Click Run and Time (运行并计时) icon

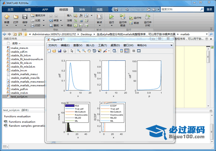[147, 17]
